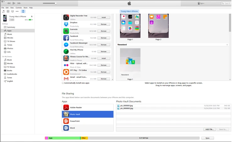Viewport: 232px width, 142px height.
Task: Select the Page 2 home screen thumbnail
Action: click(158, 26)
